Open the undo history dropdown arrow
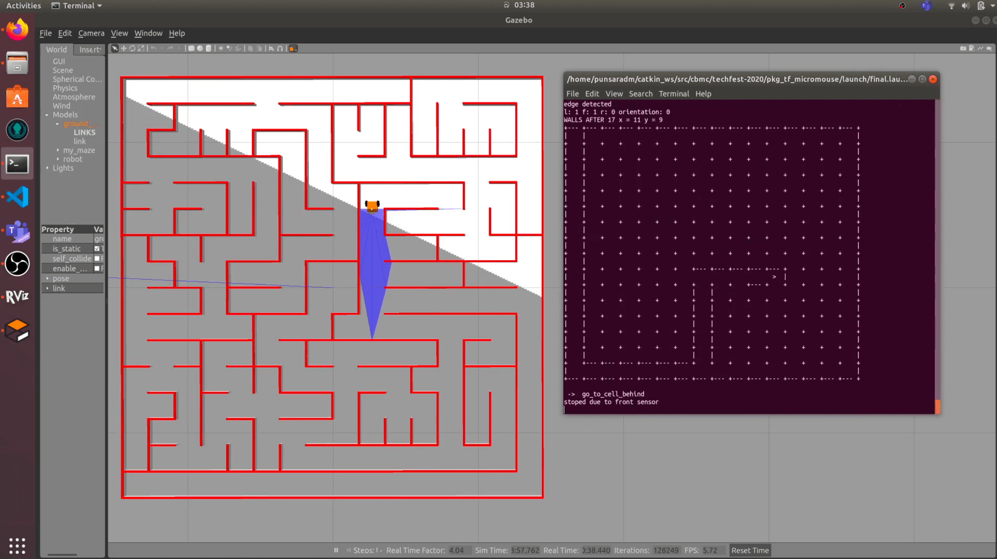This screenshot has height=559, width=997. tap(162, 48)
